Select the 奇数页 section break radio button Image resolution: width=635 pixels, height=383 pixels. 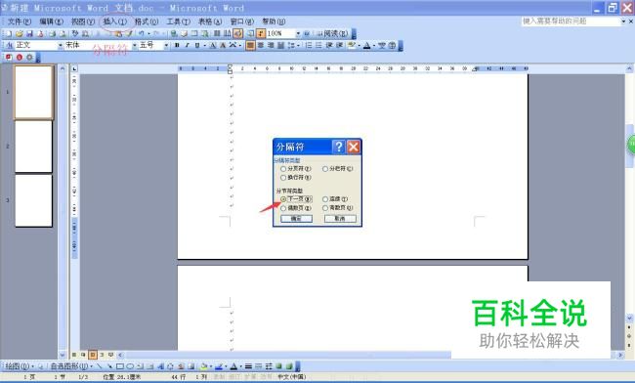point(325,208)
